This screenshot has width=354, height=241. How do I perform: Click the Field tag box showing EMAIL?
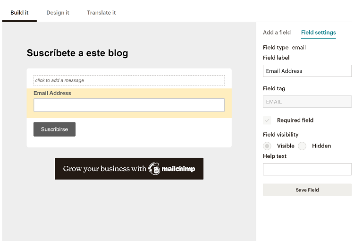307,102
